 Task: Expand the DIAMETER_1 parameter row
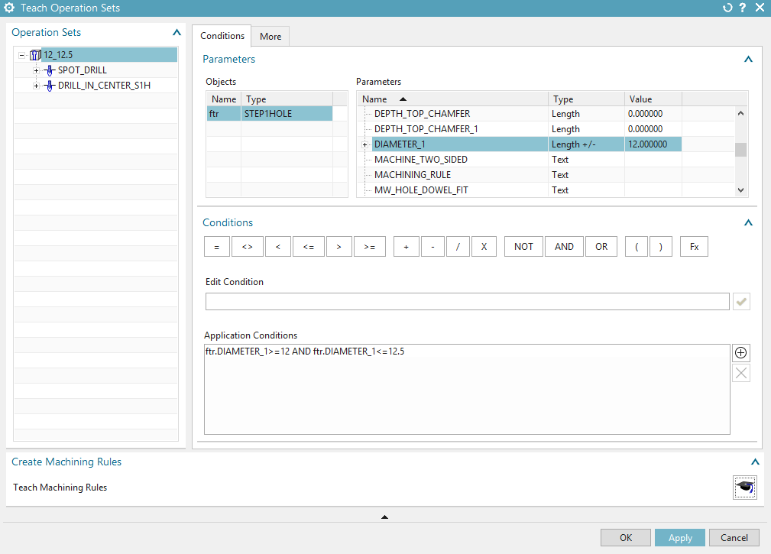pos(364,144)
